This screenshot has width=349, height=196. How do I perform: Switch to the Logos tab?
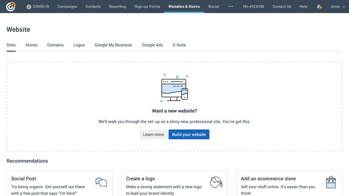[79, 45]
